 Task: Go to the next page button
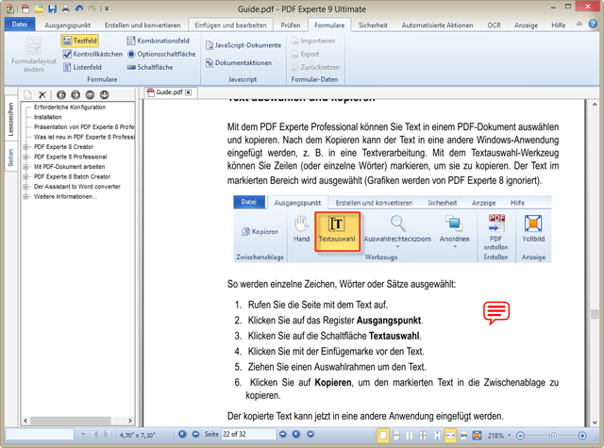pyautogui.click(x=283, y=434)
